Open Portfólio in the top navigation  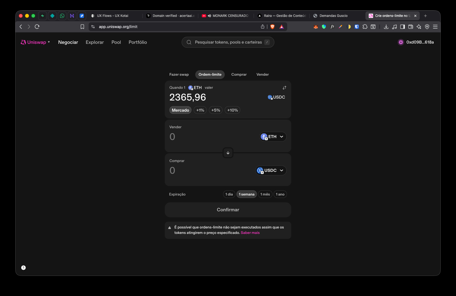coord(138,42)
